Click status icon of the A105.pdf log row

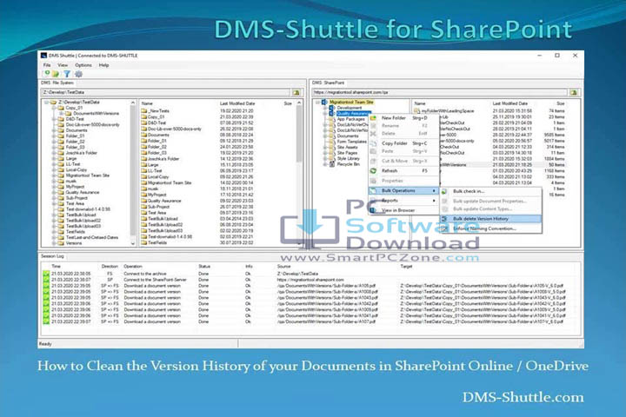(46, 286)
